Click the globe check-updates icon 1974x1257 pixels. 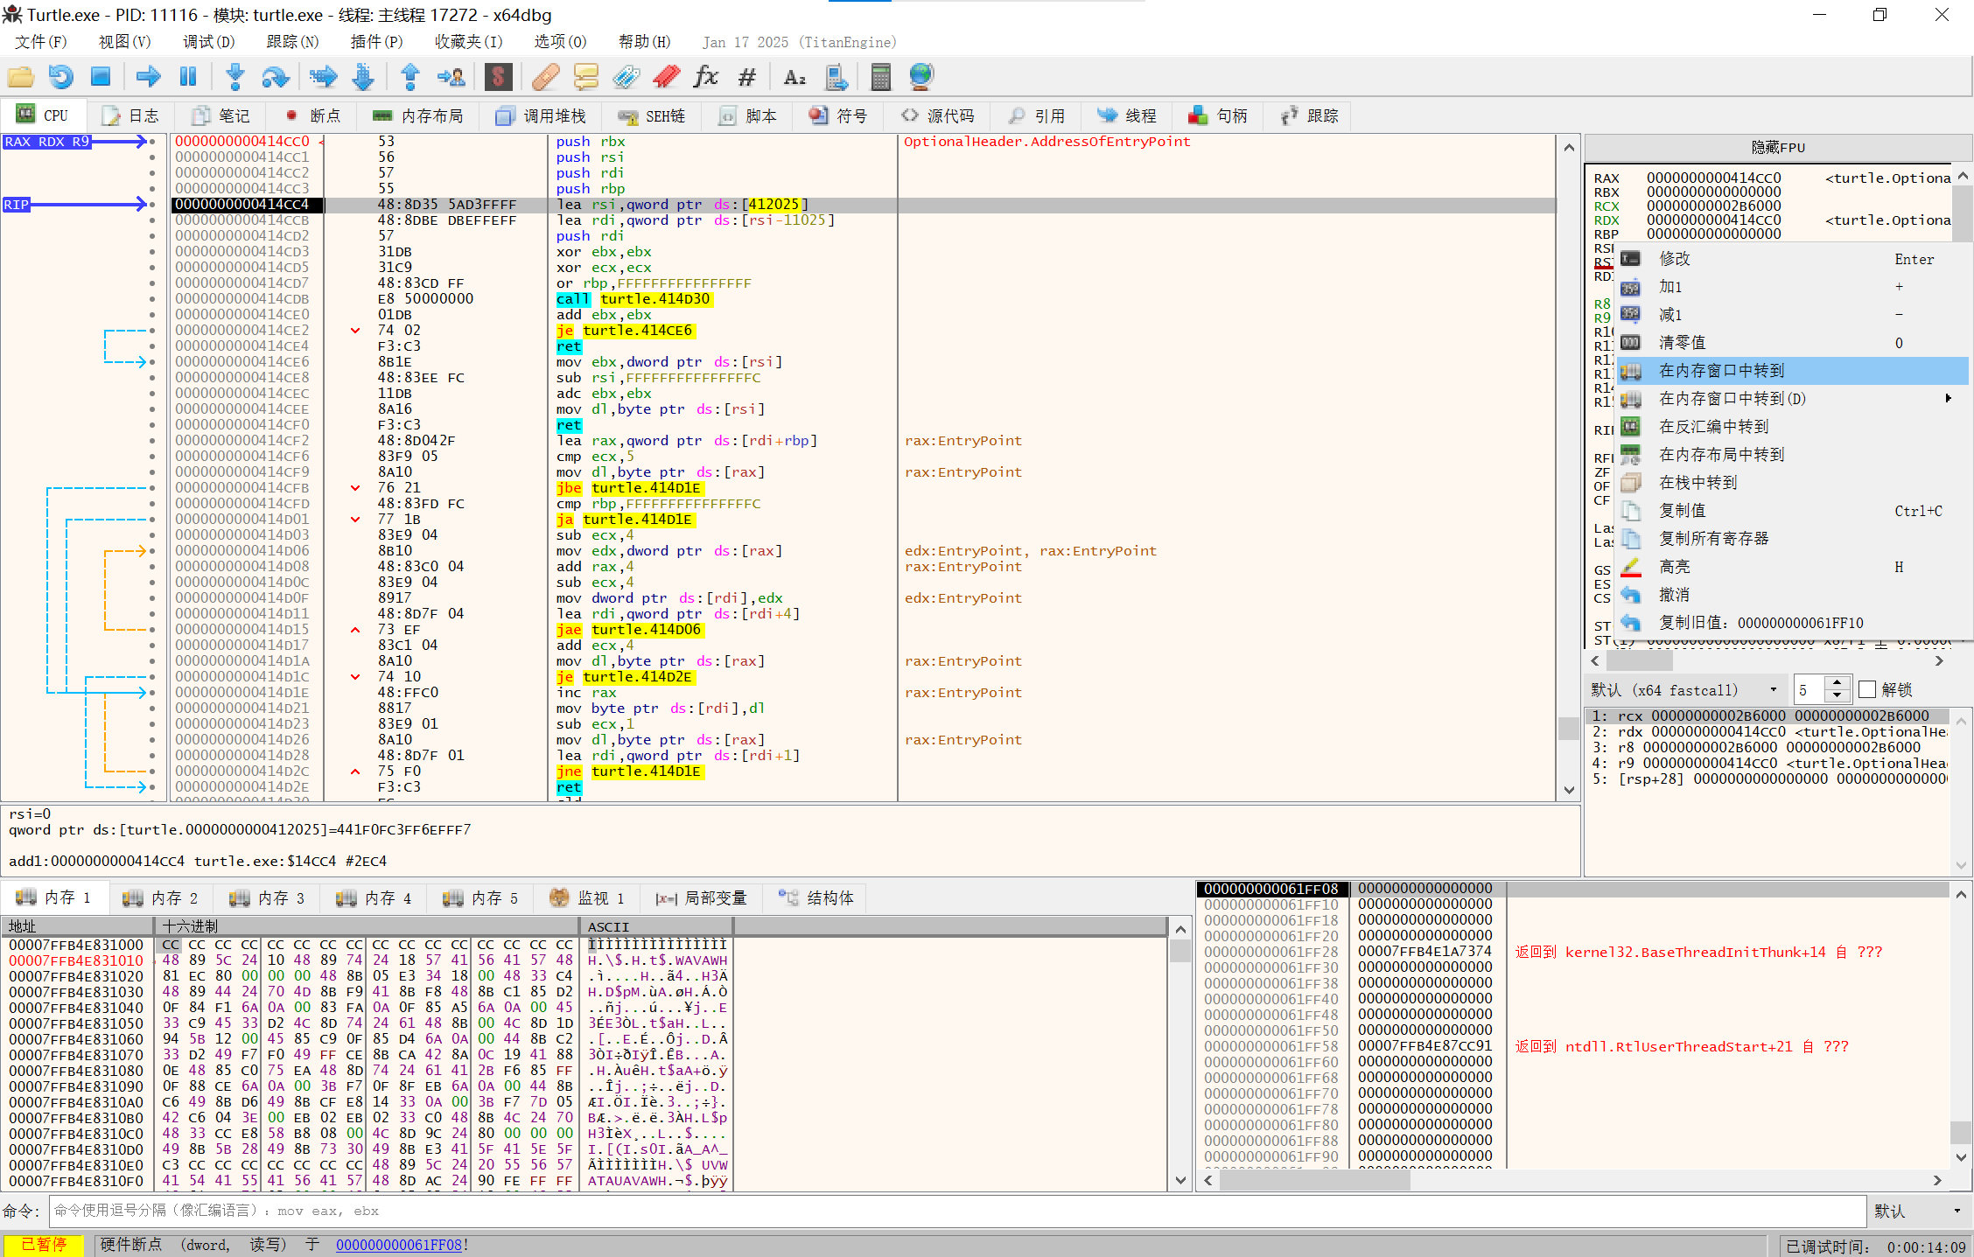[x=921, y=77]
